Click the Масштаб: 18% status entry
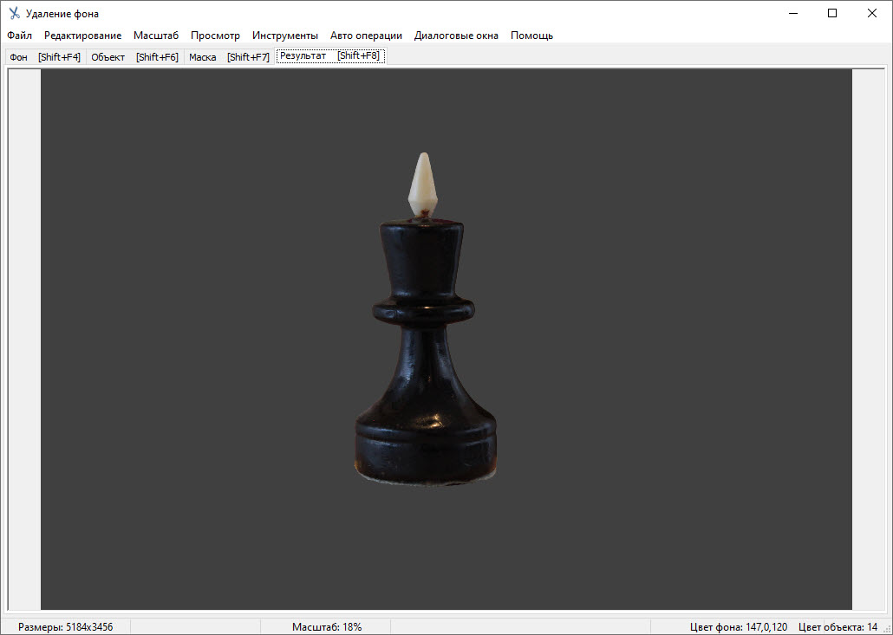The width and height of the screenshot is (893, 635). coord(327,627)
